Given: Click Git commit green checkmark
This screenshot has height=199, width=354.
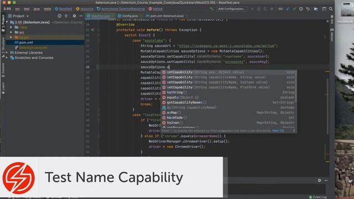Looking at the screenshot, I should [294, 9].
